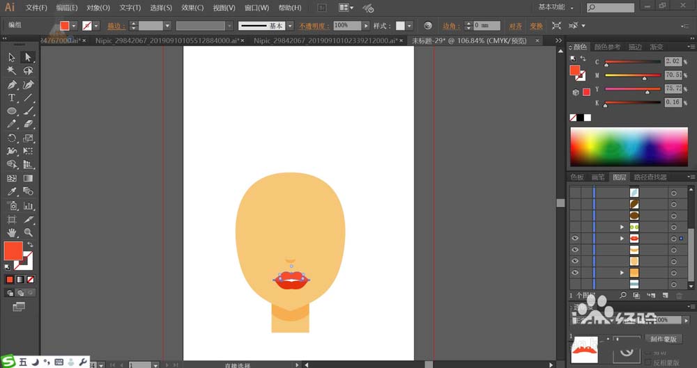Select the Selection tool (black arrow)
This screenshot has width=697, height=368.
tap(12, 57)
